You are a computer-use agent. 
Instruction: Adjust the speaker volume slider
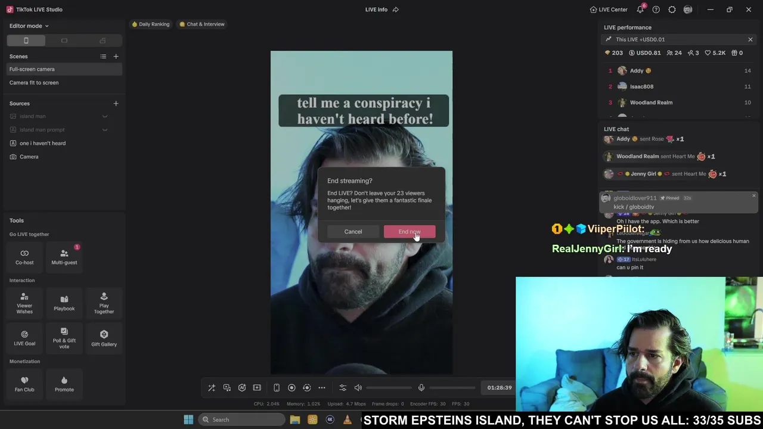[x=389, y=388]
